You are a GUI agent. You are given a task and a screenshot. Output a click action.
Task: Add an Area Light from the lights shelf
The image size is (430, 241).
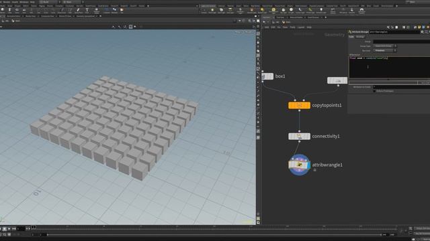tap(230, 11)
